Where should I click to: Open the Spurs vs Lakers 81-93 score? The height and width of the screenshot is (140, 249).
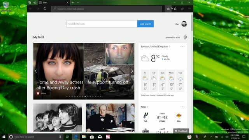[162, 117]
